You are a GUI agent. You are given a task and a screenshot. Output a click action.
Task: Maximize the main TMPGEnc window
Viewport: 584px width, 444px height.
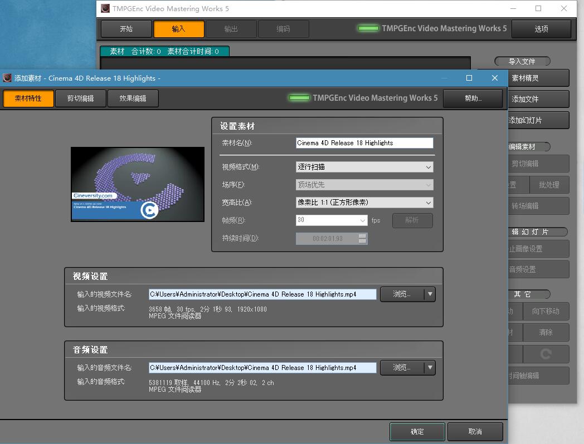point(538,8)
